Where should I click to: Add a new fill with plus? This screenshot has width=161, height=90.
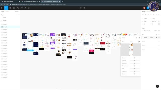pyautogui.click(x=159, y=35)
